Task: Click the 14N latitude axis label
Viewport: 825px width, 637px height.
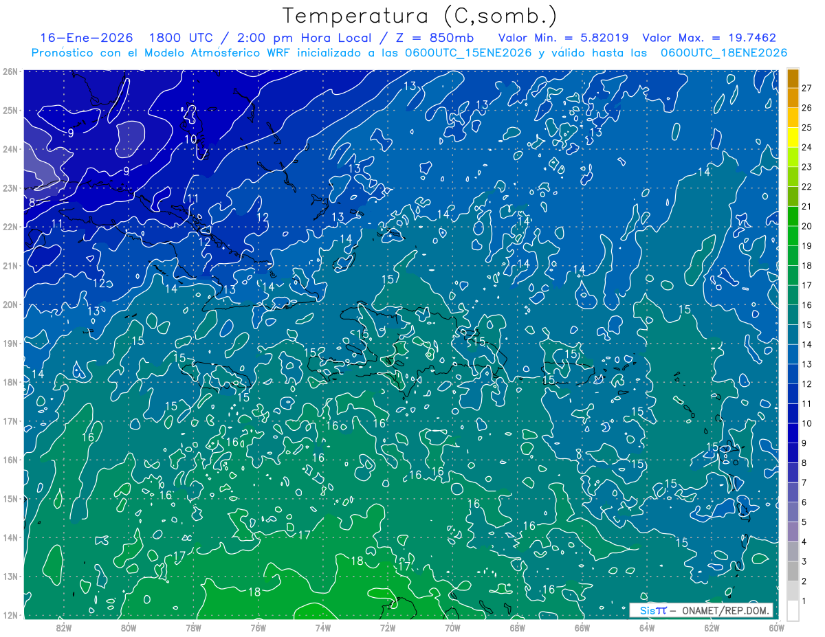Action: pos(10,537)
